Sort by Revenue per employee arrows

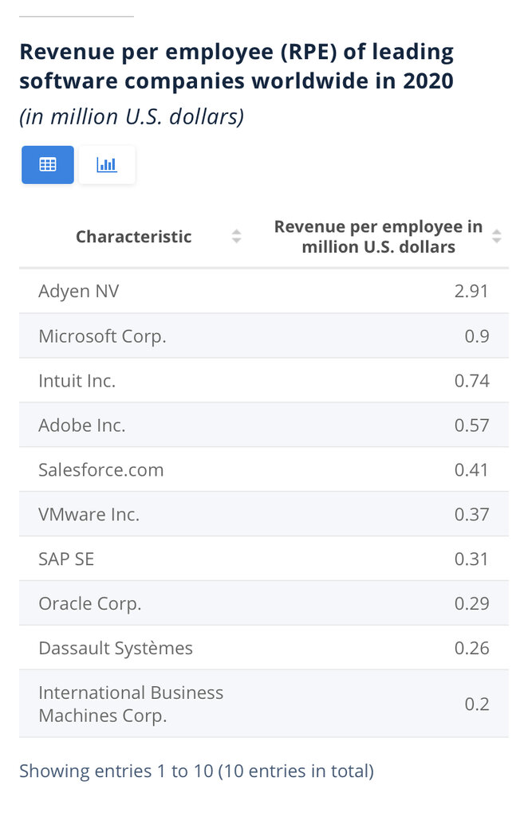coord(497,236)
